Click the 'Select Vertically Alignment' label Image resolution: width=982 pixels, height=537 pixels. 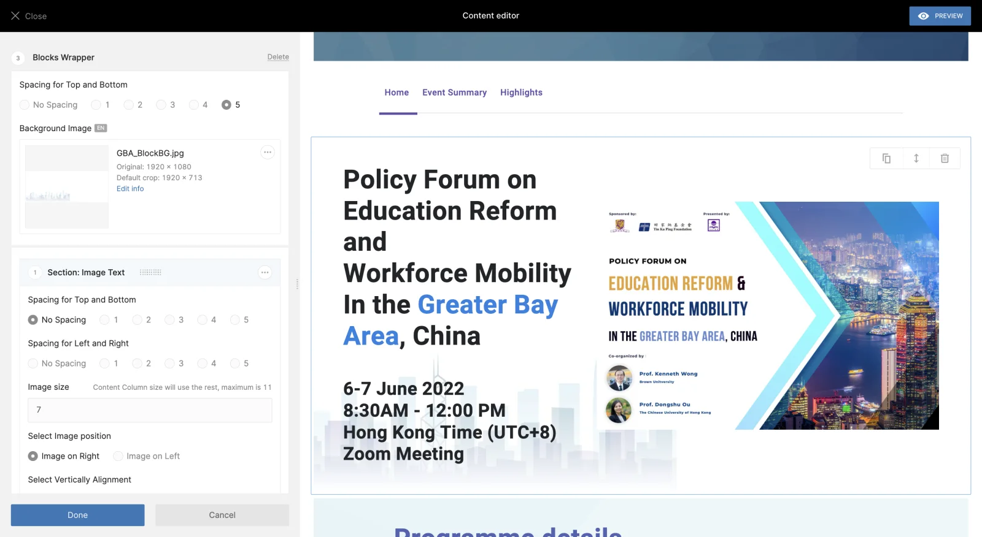point(80,480)
